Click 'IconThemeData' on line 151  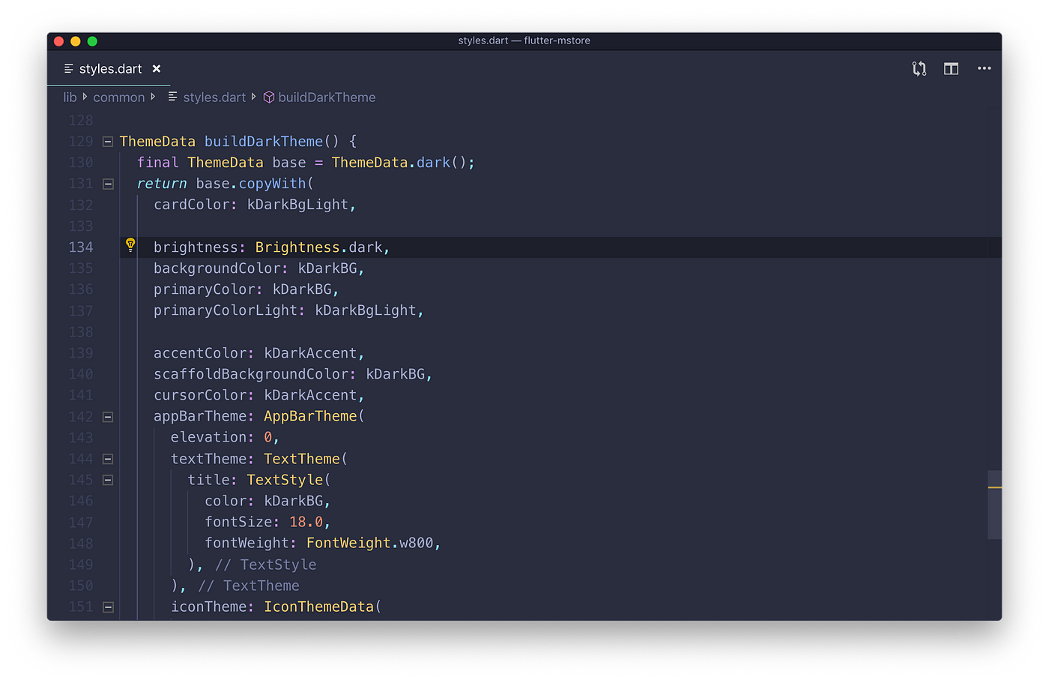tap(318, 607)
